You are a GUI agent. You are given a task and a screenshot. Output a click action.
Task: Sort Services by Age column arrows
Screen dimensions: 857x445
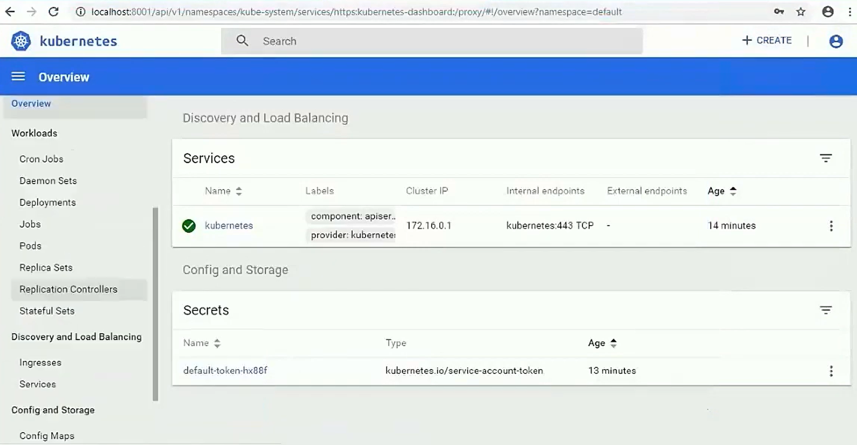click(x=733, y=191)
